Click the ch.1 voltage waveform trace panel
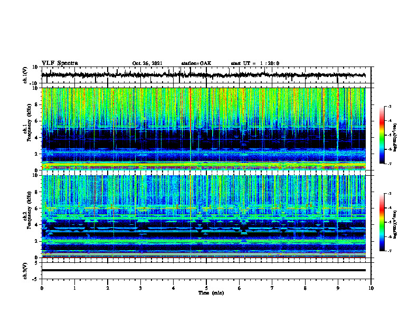This screenshot has height=323, width=418. tap(206, 75)
